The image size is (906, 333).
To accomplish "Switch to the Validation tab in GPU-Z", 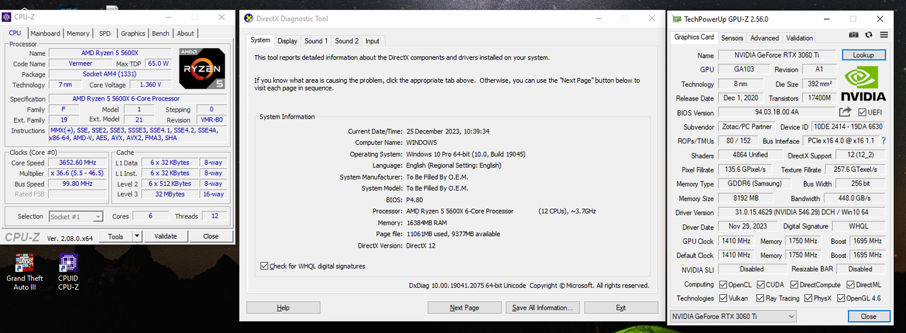I will click(x=799, y=38).
